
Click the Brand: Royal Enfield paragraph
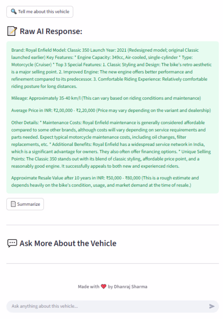[x=111, y=68]
